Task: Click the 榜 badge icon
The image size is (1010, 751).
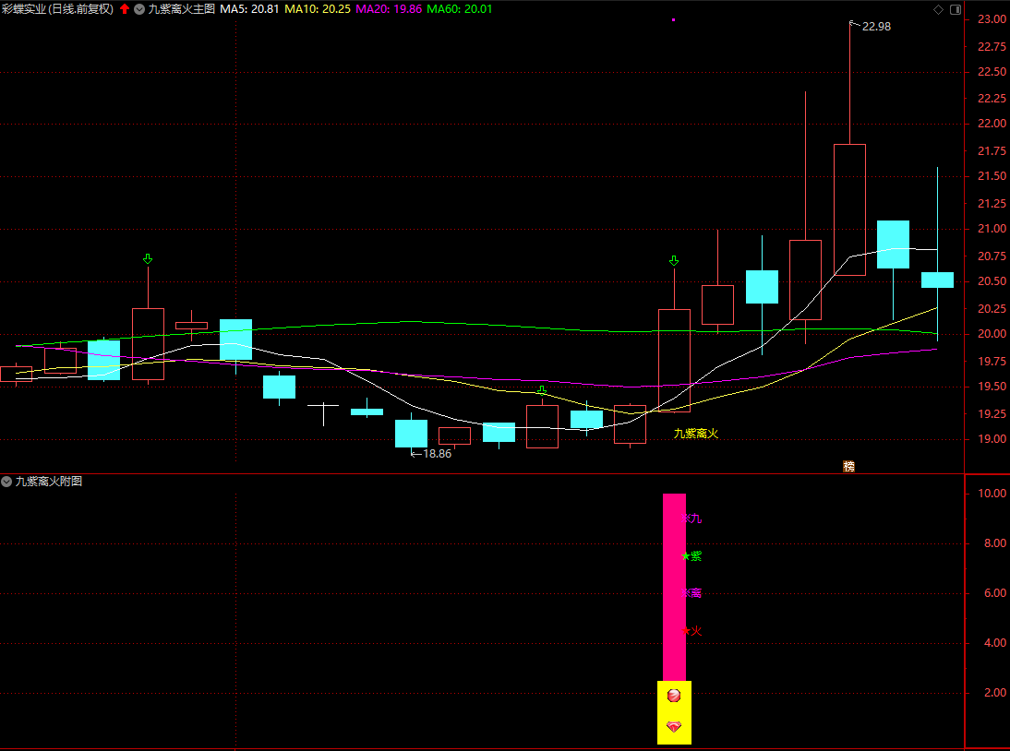Action: pyautogui.click(x=849, y=466)
